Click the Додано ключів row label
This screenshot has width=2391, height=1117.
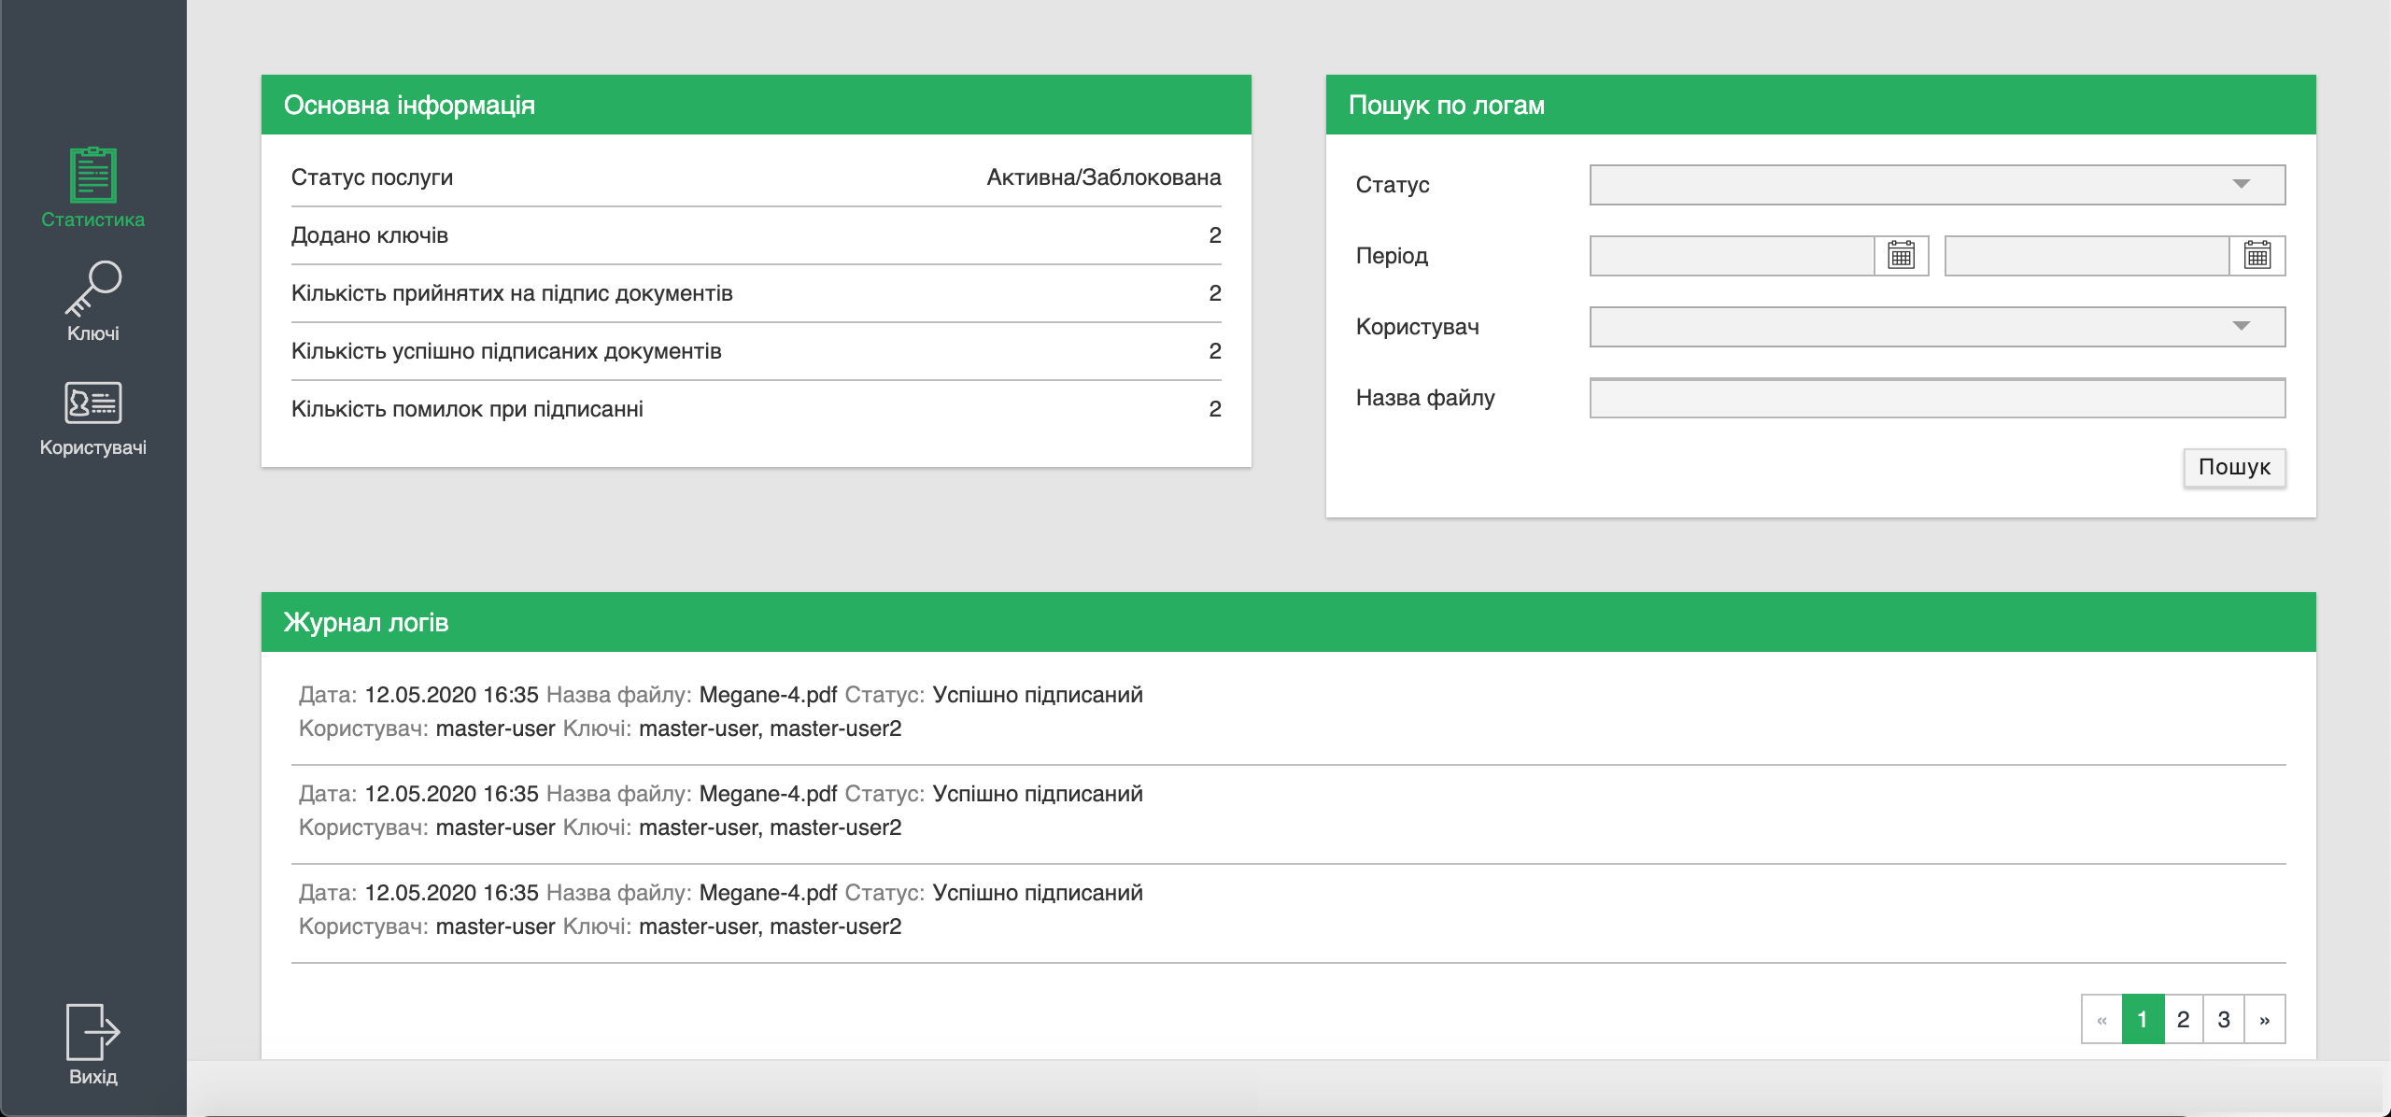pyautogui.click(x=370, y=235)
